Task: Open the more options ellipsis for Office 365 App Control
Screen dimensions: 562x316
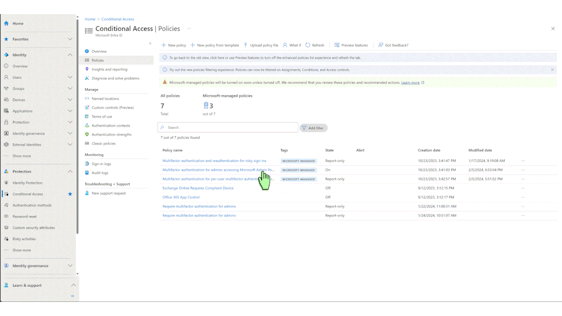Action: tap(523, 197)
